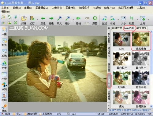Click the effects panel scroll down arrow
Viewport: 153px width, 116px height.
pyautogui.click(x=151, y=106)
